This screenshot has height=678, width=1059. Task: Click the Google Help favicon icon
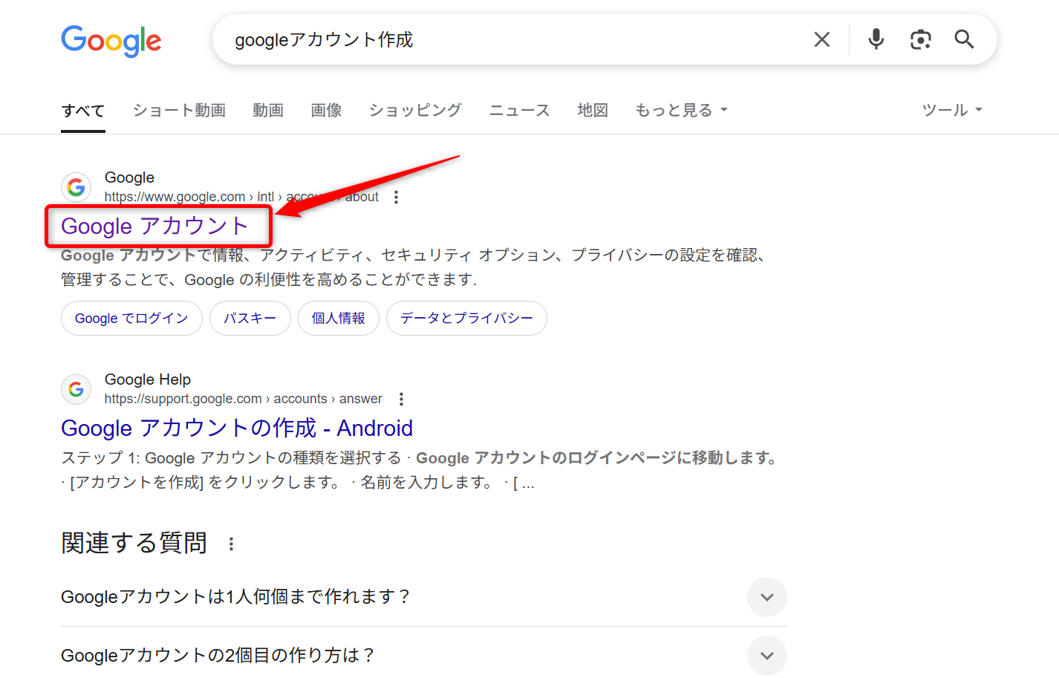click(76, 389)
